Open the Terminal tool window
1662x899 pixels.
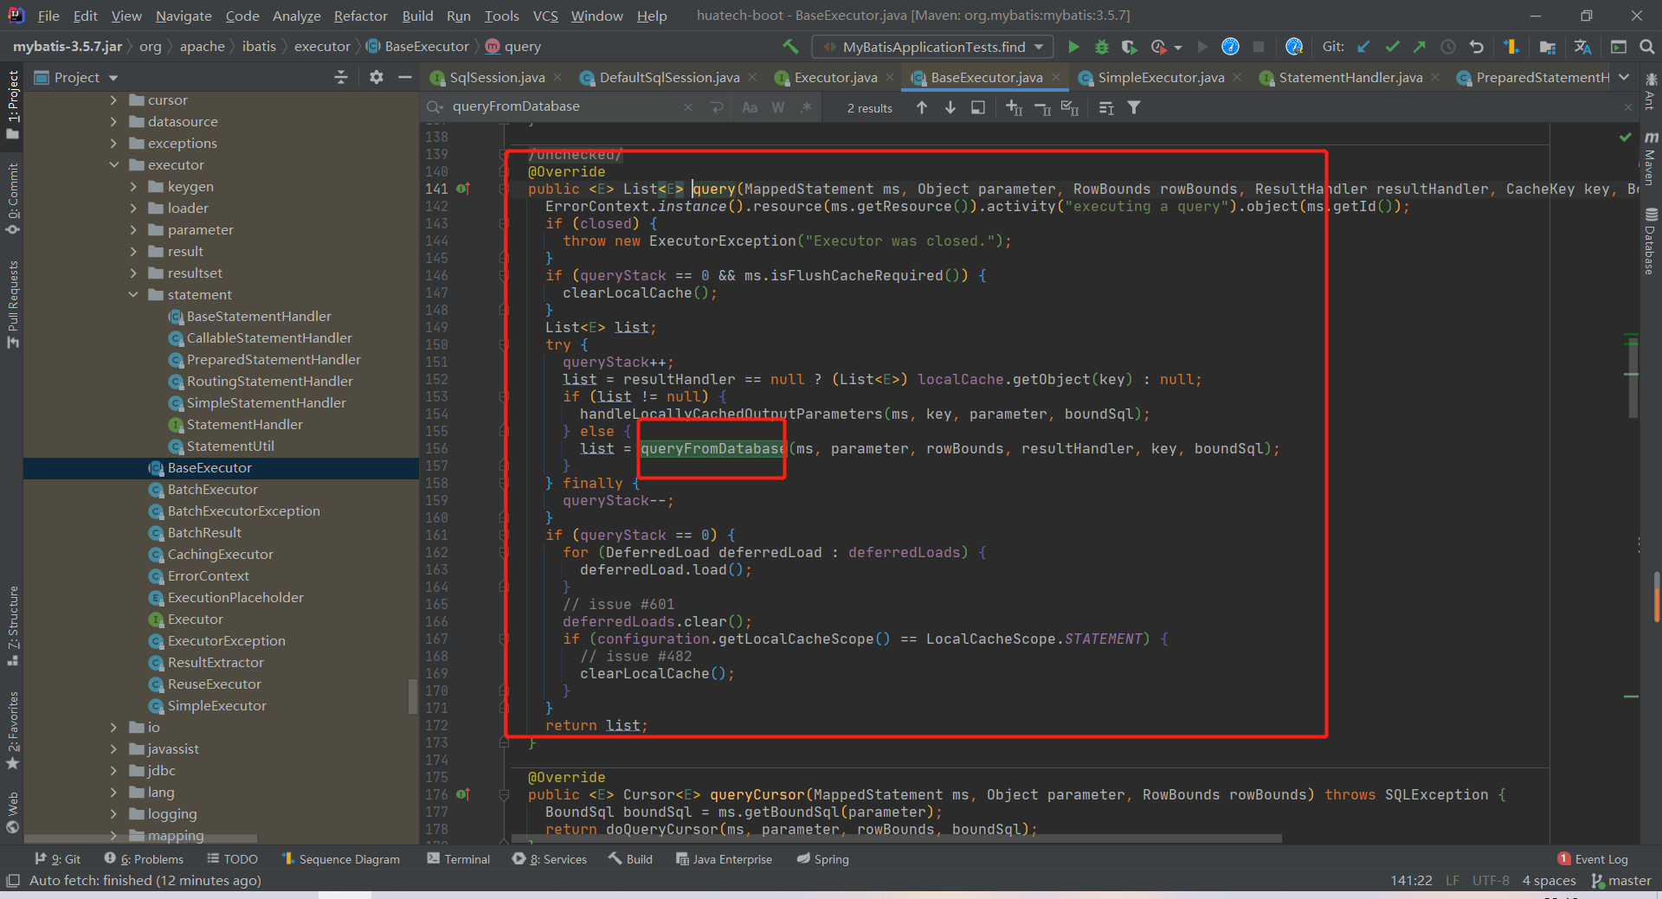point(458,858)
